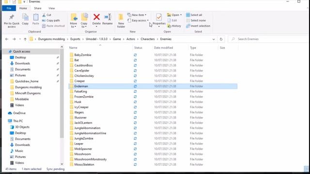Delete the selected folder
The image size is (310, 174).
tap(96, 20)
